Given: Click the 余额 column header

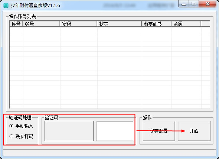Looking at the screenshot, I should point(186,24).
